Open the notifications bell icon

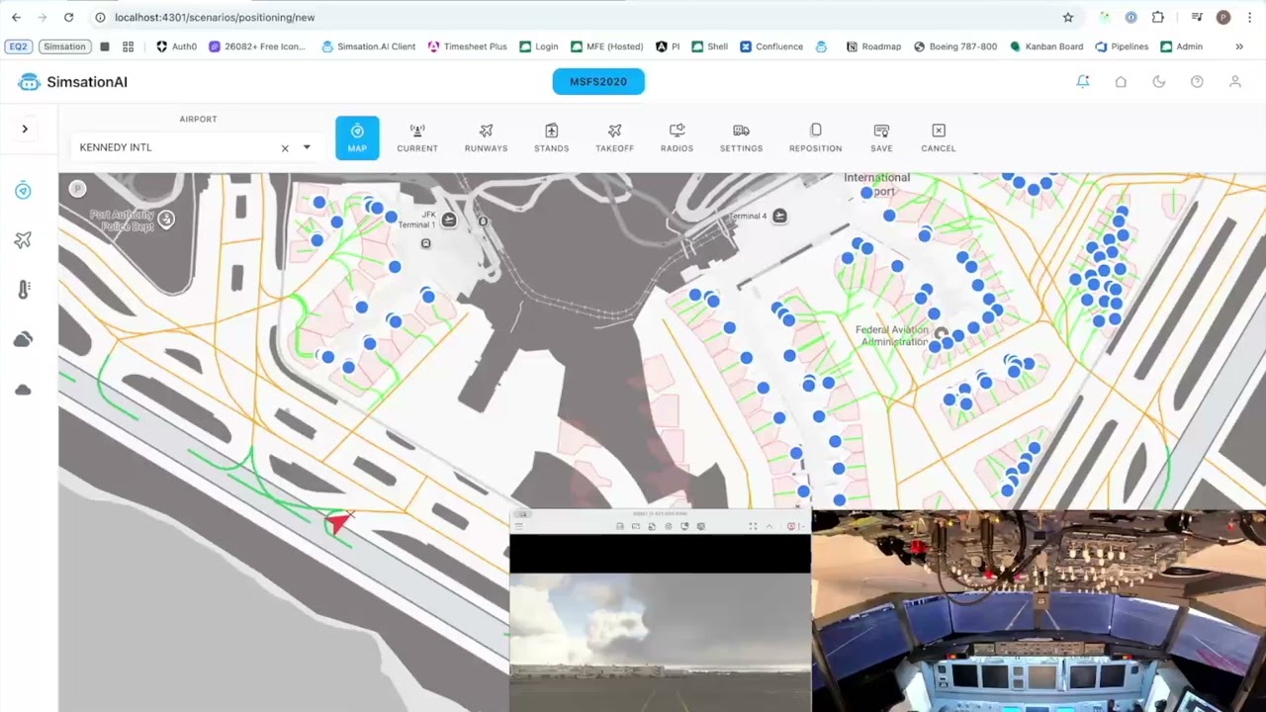point(1083,82)
